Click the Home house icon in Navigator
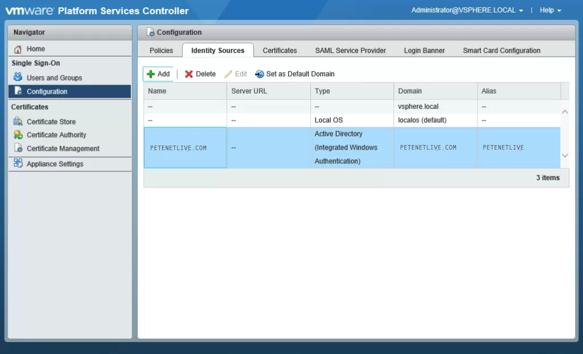The image size is (583, 354). click(x=18, y=49)
